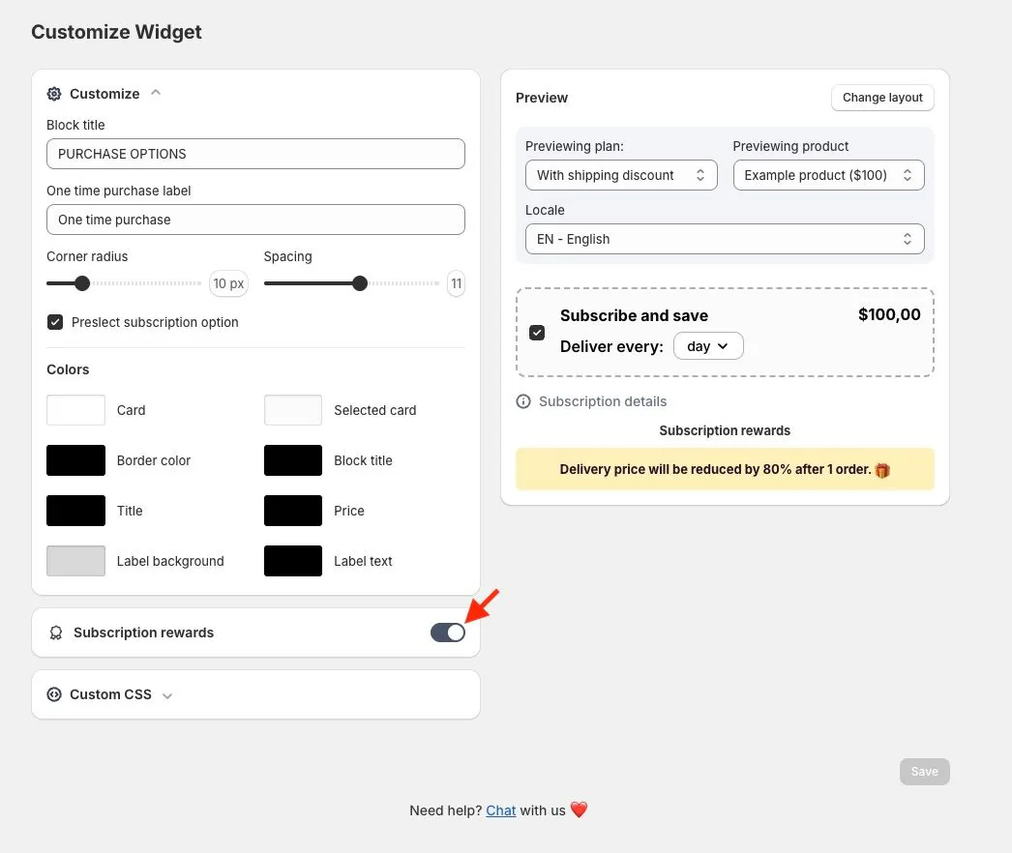Click the Change layout button
The width and height of the screenshot is (1012, 853).
click(882, 98)
